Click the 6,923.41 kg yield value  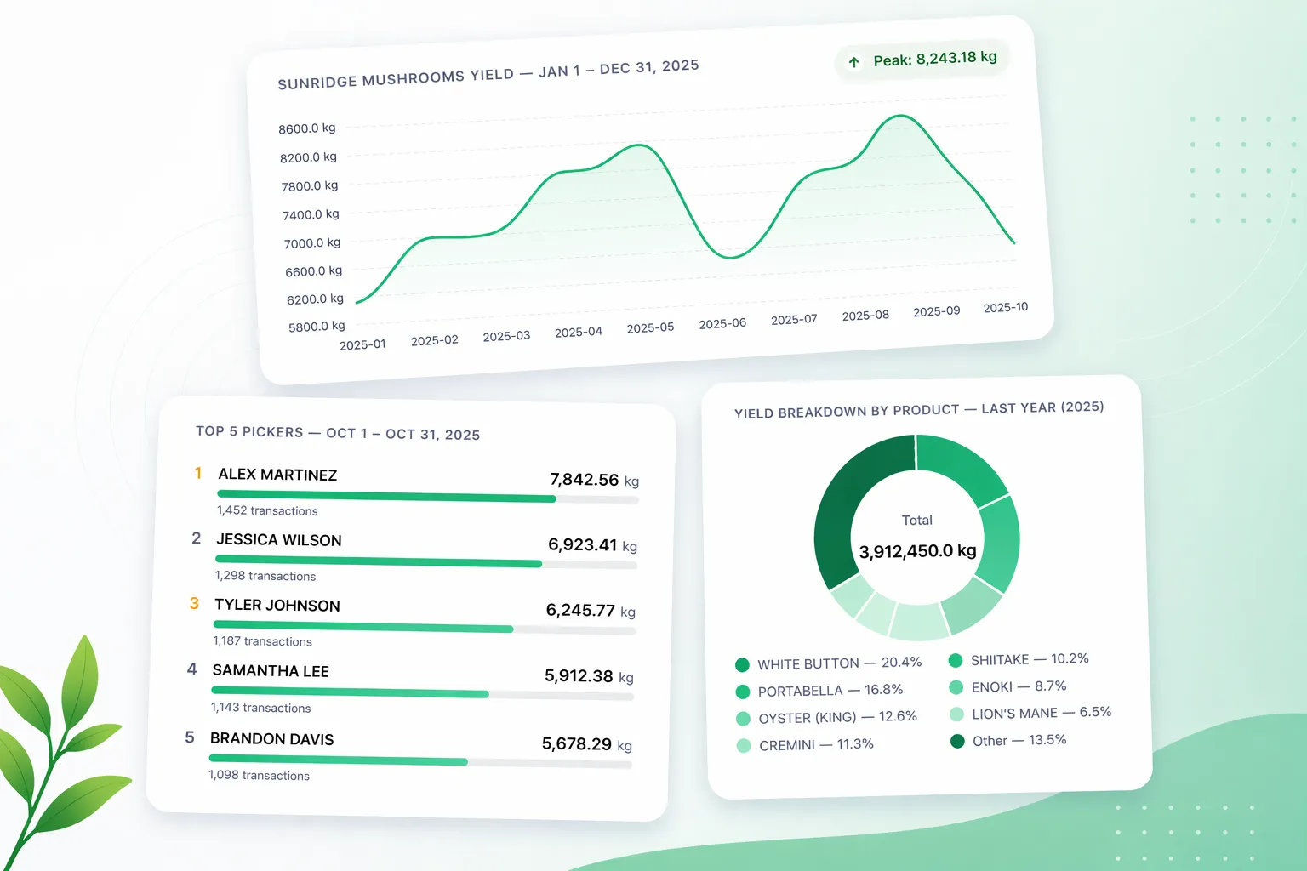[593, 545]
